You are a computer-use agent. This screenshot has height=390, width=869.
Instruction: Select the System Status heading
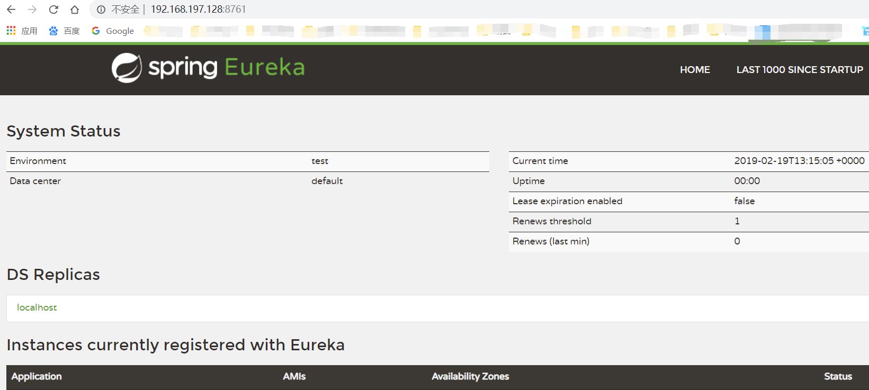(64, 131)
